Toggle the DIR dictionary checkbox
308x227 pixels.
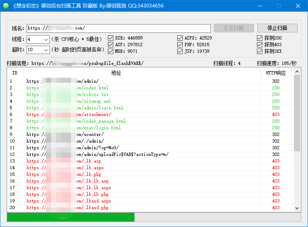click(x=111, y=38)
